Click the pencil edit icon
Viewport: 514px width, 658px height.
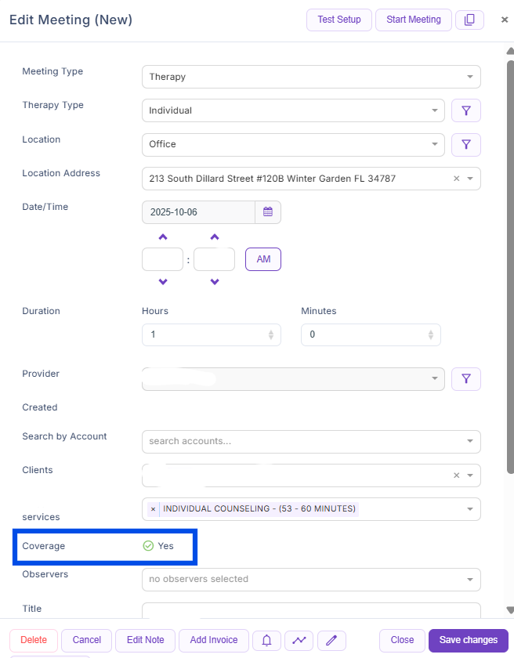click(x=331, y=640)
